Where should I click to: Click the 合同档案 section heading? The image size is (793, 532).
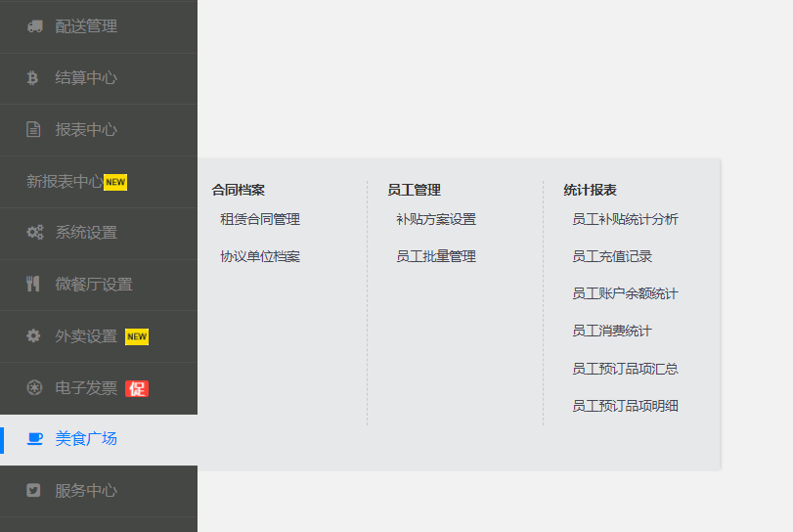click(239, 190)
